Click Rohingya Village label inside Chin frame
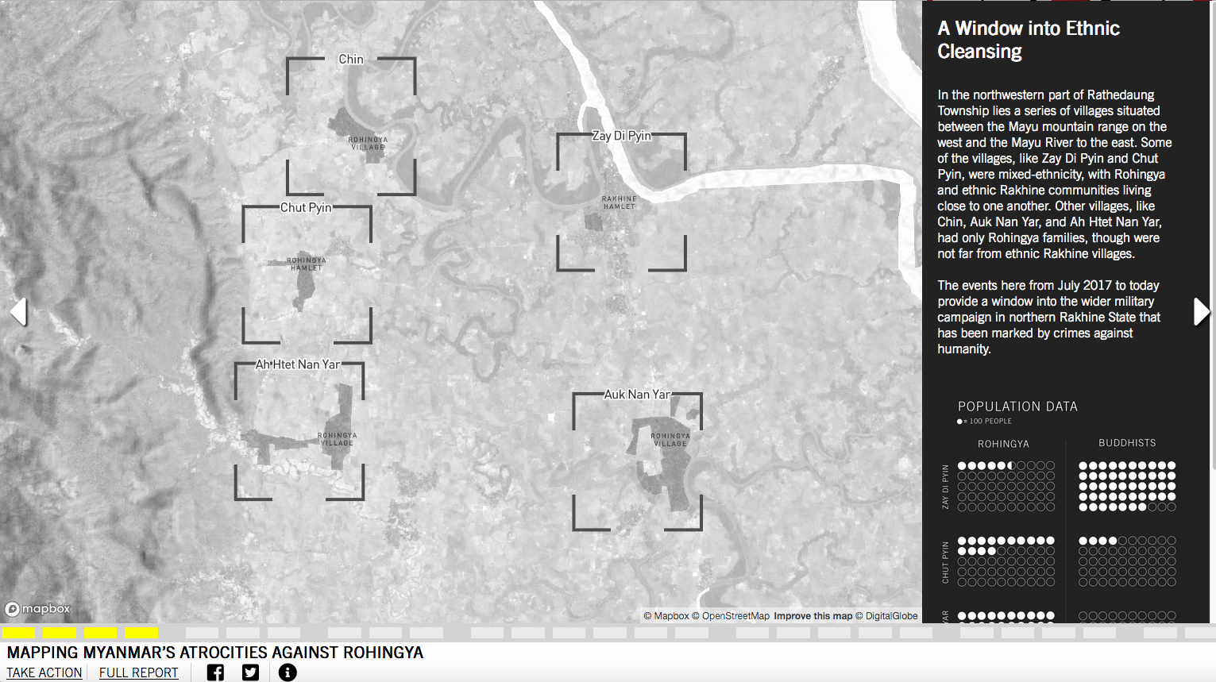The image size is (1216, 682). point(368,144)
